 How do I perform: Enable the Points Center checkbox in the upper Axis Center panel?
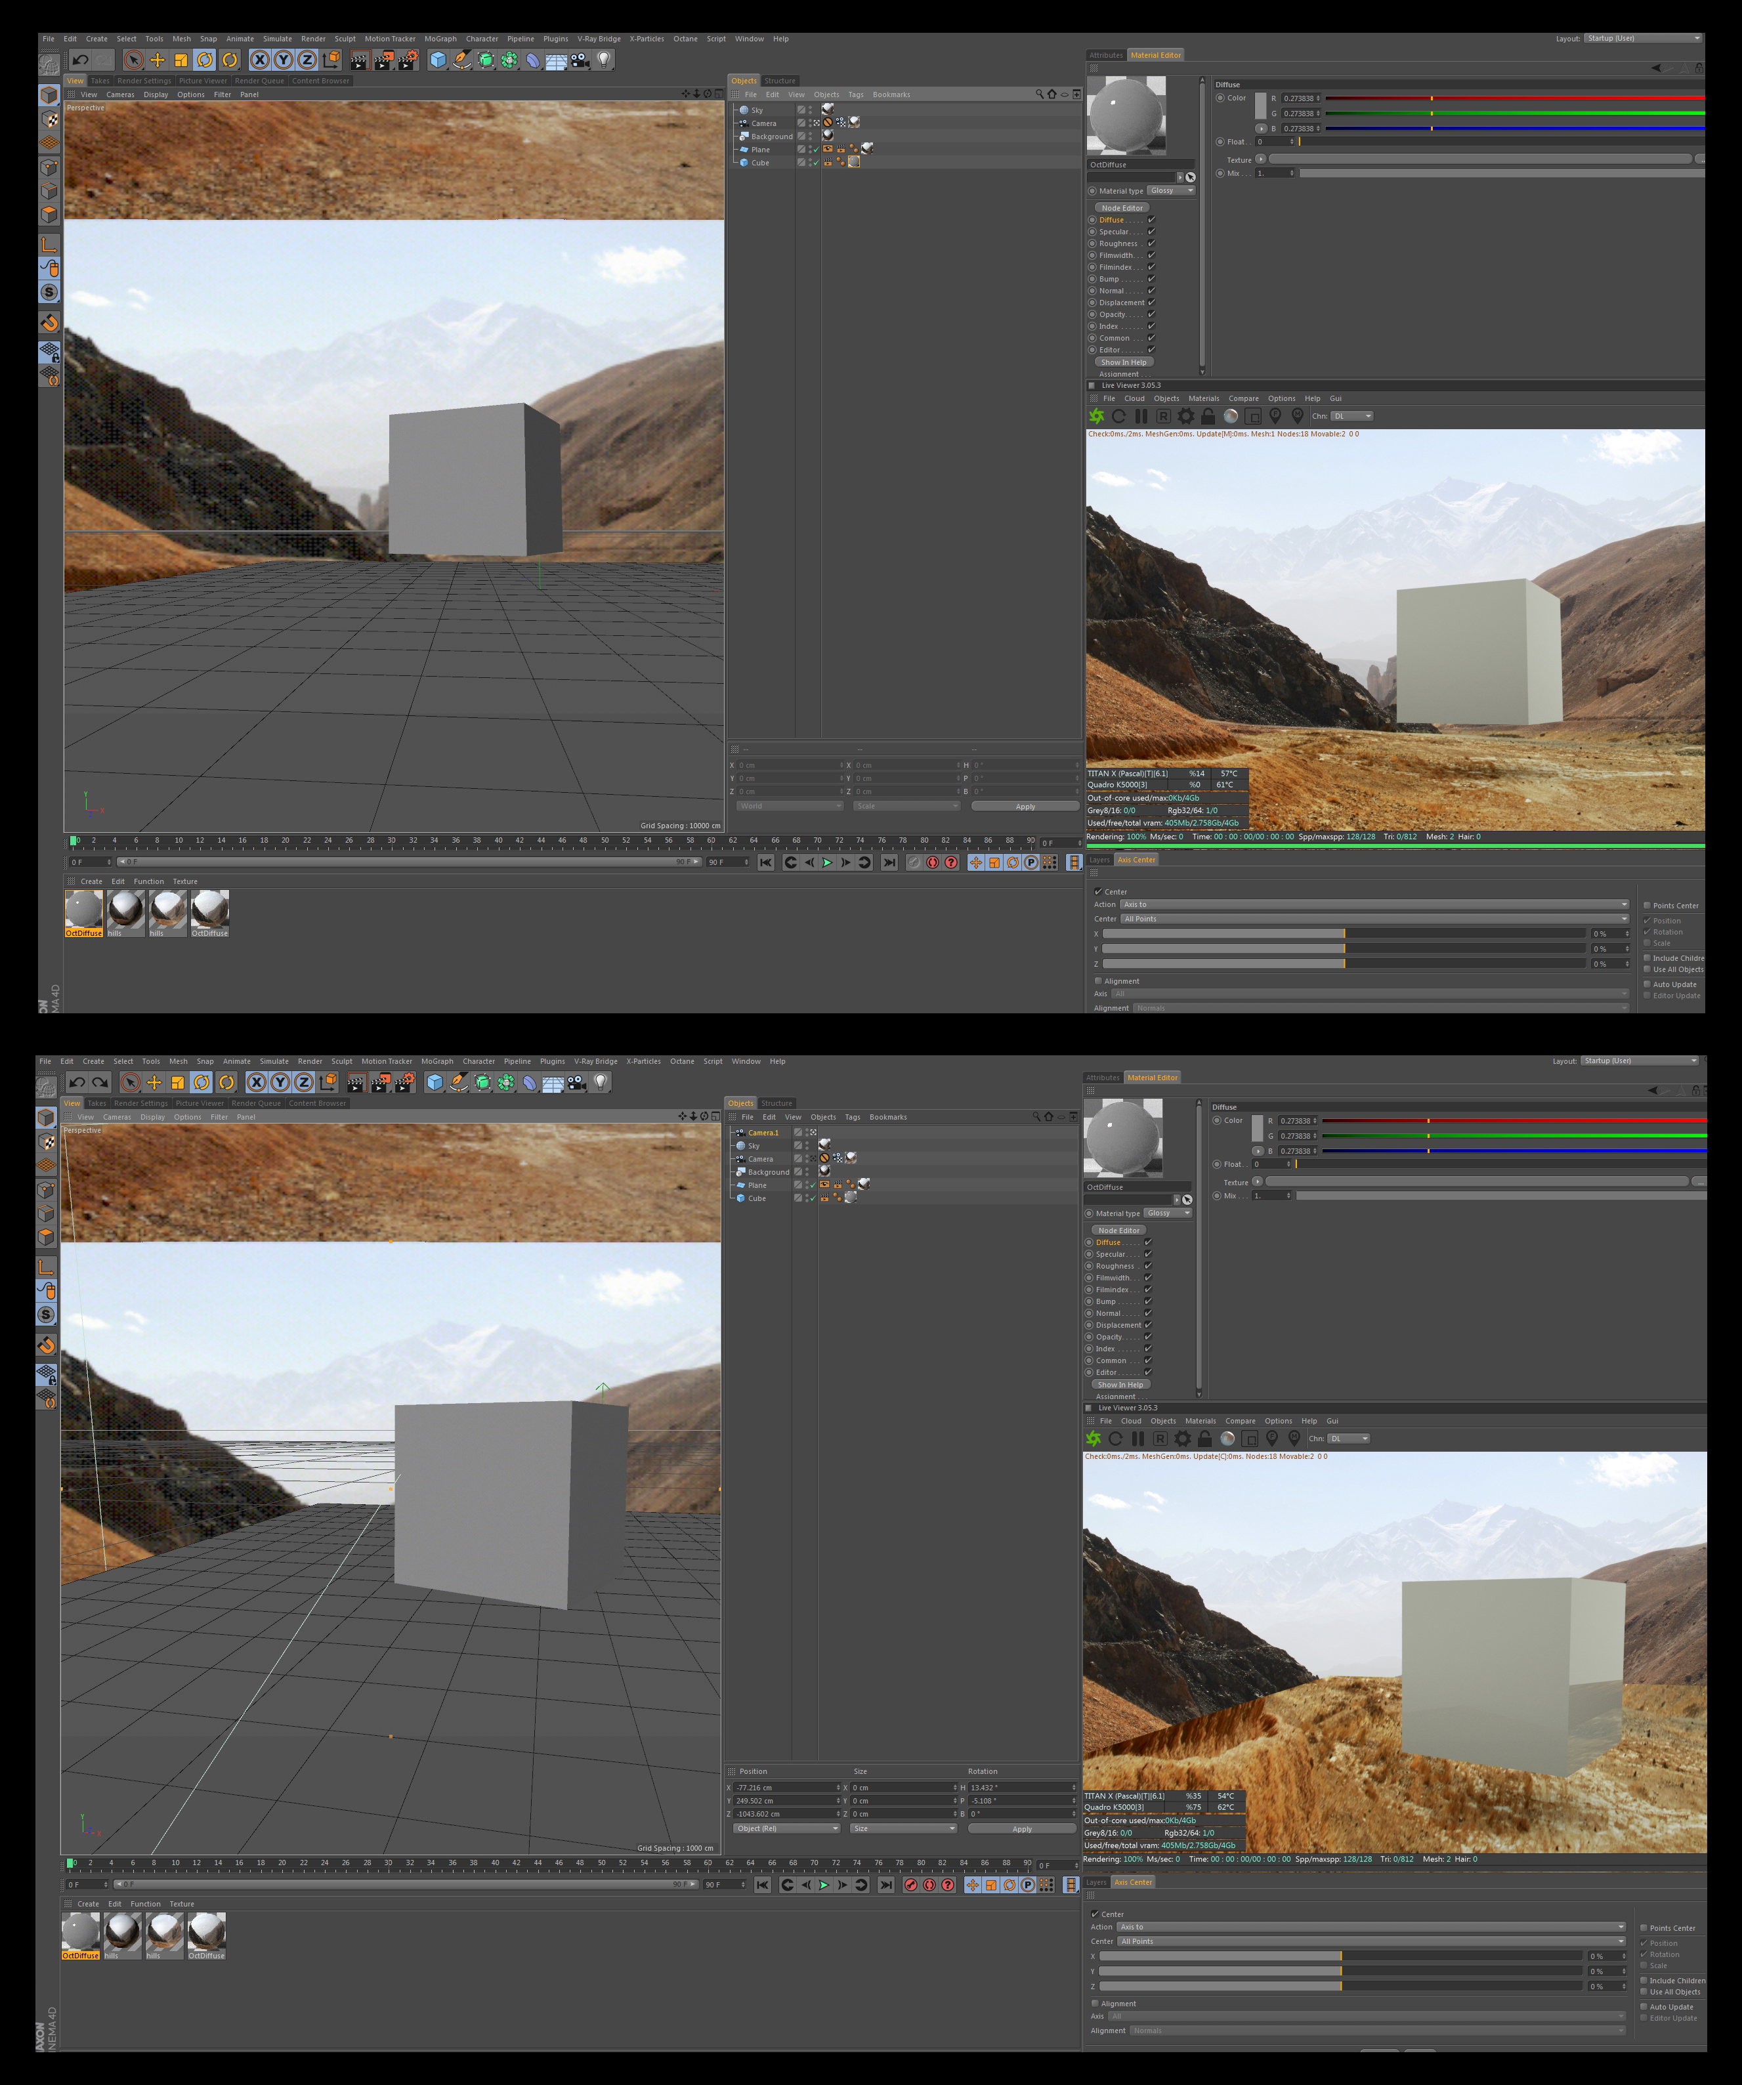click(1647, 906)
